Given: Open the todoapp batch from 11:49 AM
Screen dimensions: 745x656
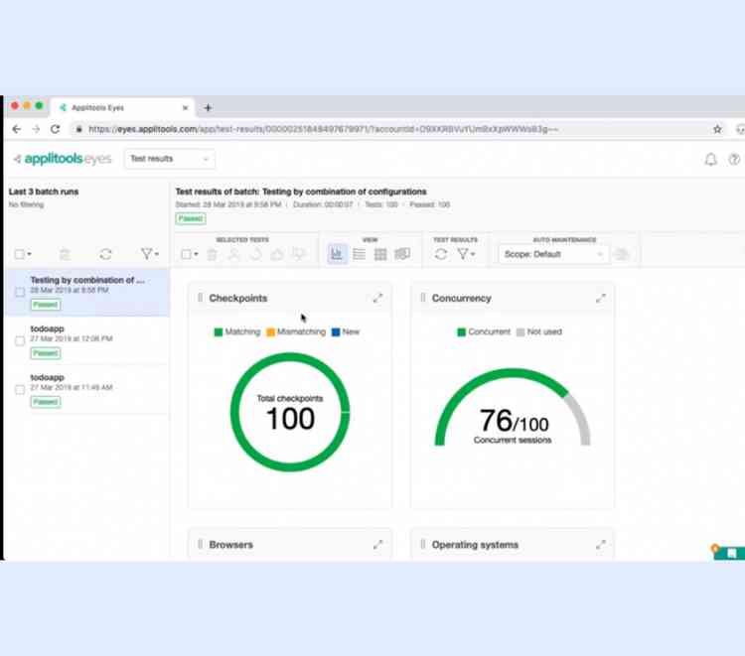Looking at the screenshot, I should pyautogui.click(x=87, y=390).
